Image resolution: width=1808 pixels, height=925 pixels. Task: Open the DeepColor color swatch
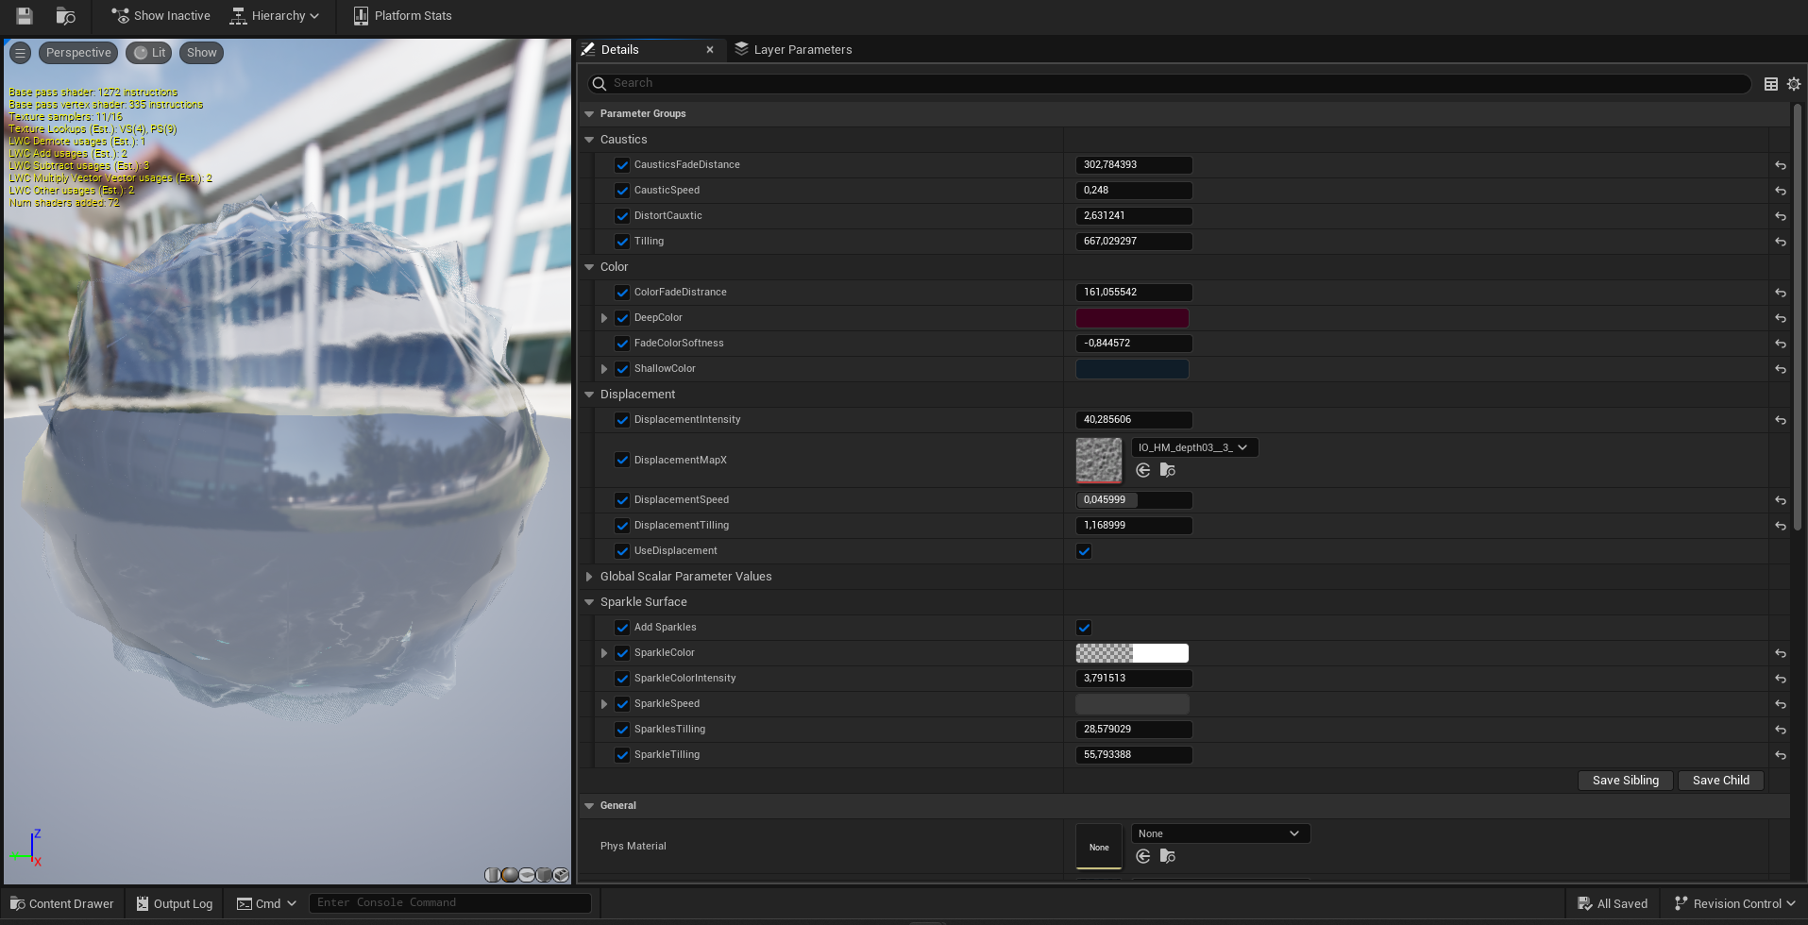pos(1131,318)
